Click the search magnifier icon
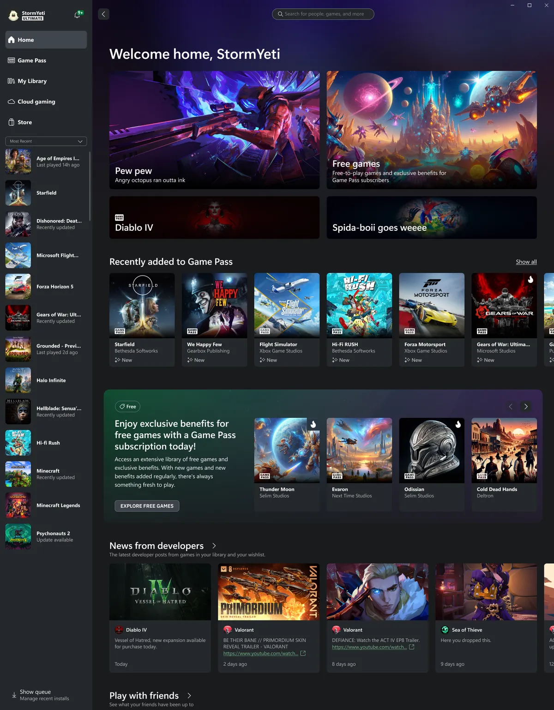The height and width of the screenshot is (710, 554). coord(280,14)
